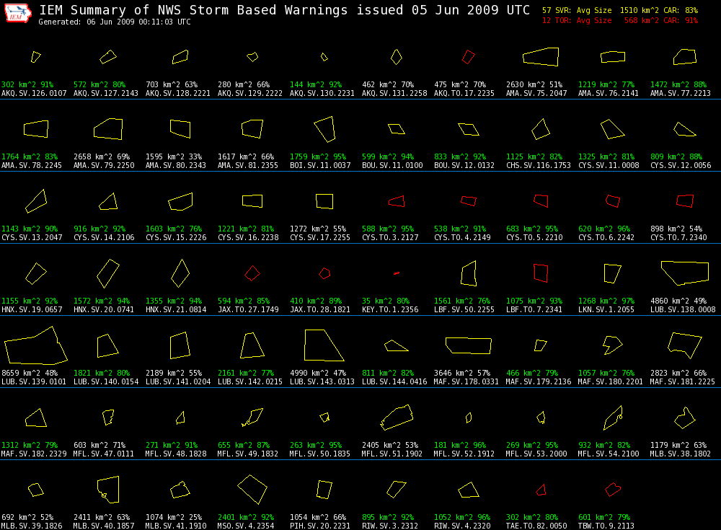
Task: Click the IEM logo in the corner
Action: [x=18, y=13]
